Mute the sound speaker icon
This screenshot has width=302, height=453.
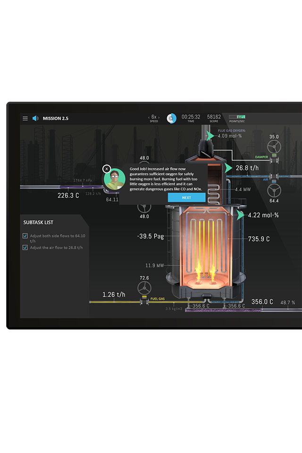[35, 118]
